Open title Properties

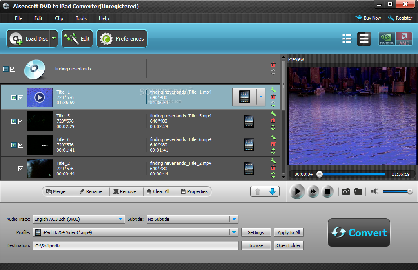pos(194,191)
